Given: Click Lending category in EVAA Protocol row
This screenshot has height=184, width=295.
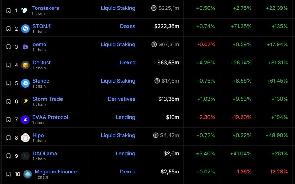Looking at the screenshot, I should [125, 117].
